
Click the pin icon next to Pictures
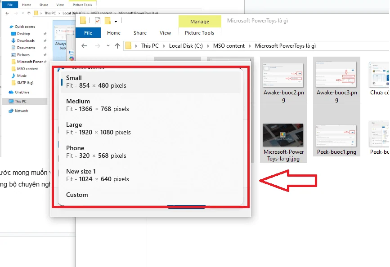point(45,55)
